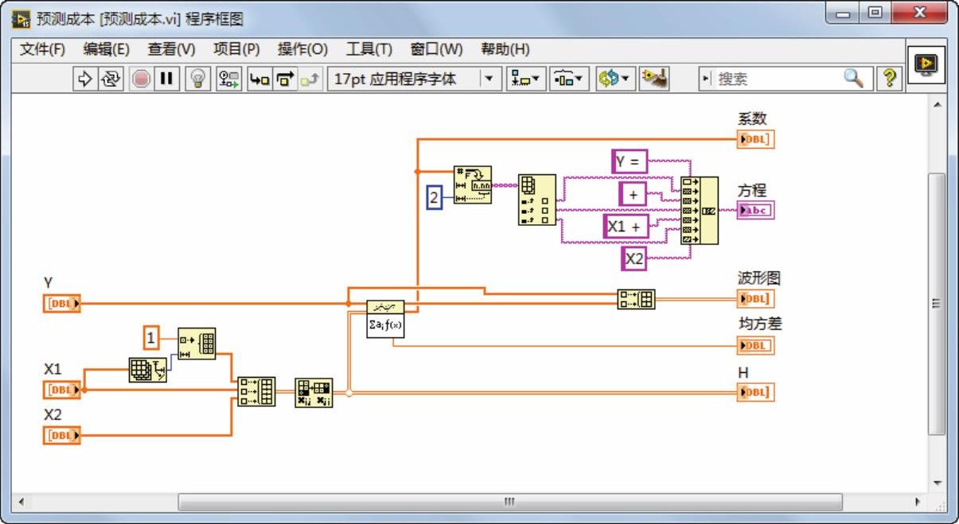Select the 系数 indicator terminal
959x524 pixels.
tap(755, 140)
